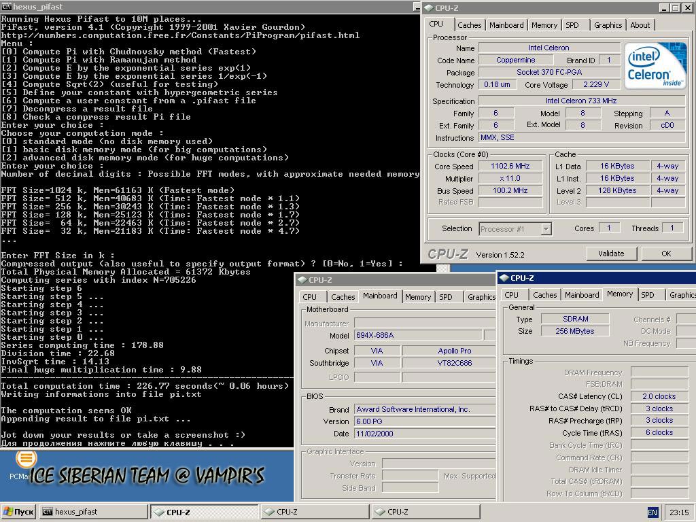
Task: Open Memory tab in the top CPU-Z window
Action: click(x=544, y=25)
